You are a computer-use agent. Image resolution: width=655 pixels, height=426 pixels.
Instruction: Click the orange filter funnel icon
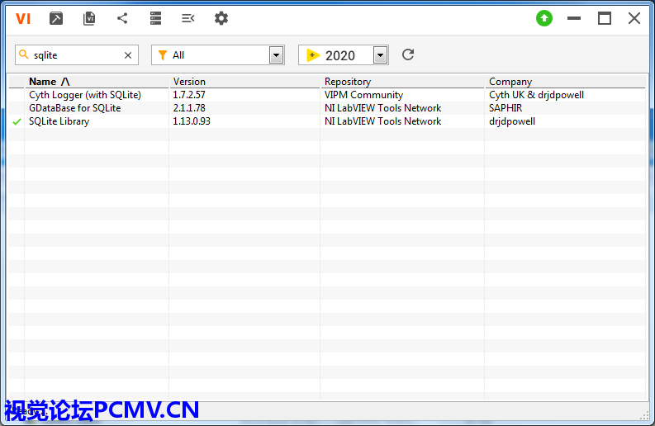(x=163, y=55)
